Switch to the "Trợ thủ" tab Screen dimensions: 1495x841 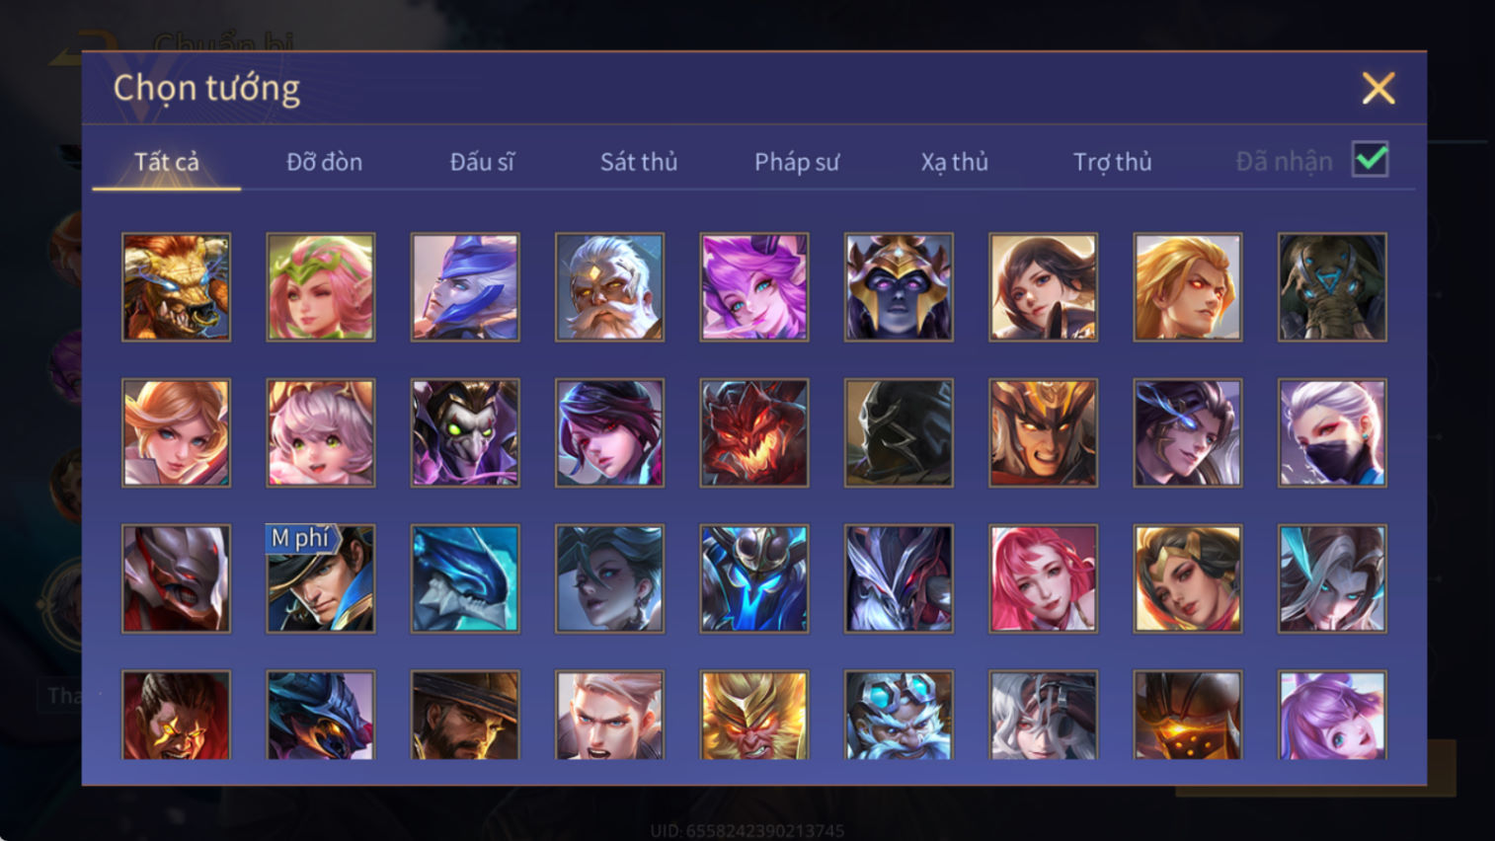pyautogui.click(x=1112, y=162)
